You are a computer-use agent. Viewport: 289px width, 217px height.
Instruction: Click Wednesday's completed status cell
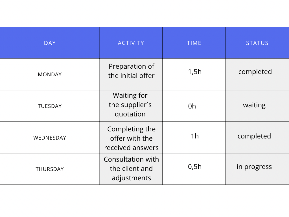tap(254, 136)
